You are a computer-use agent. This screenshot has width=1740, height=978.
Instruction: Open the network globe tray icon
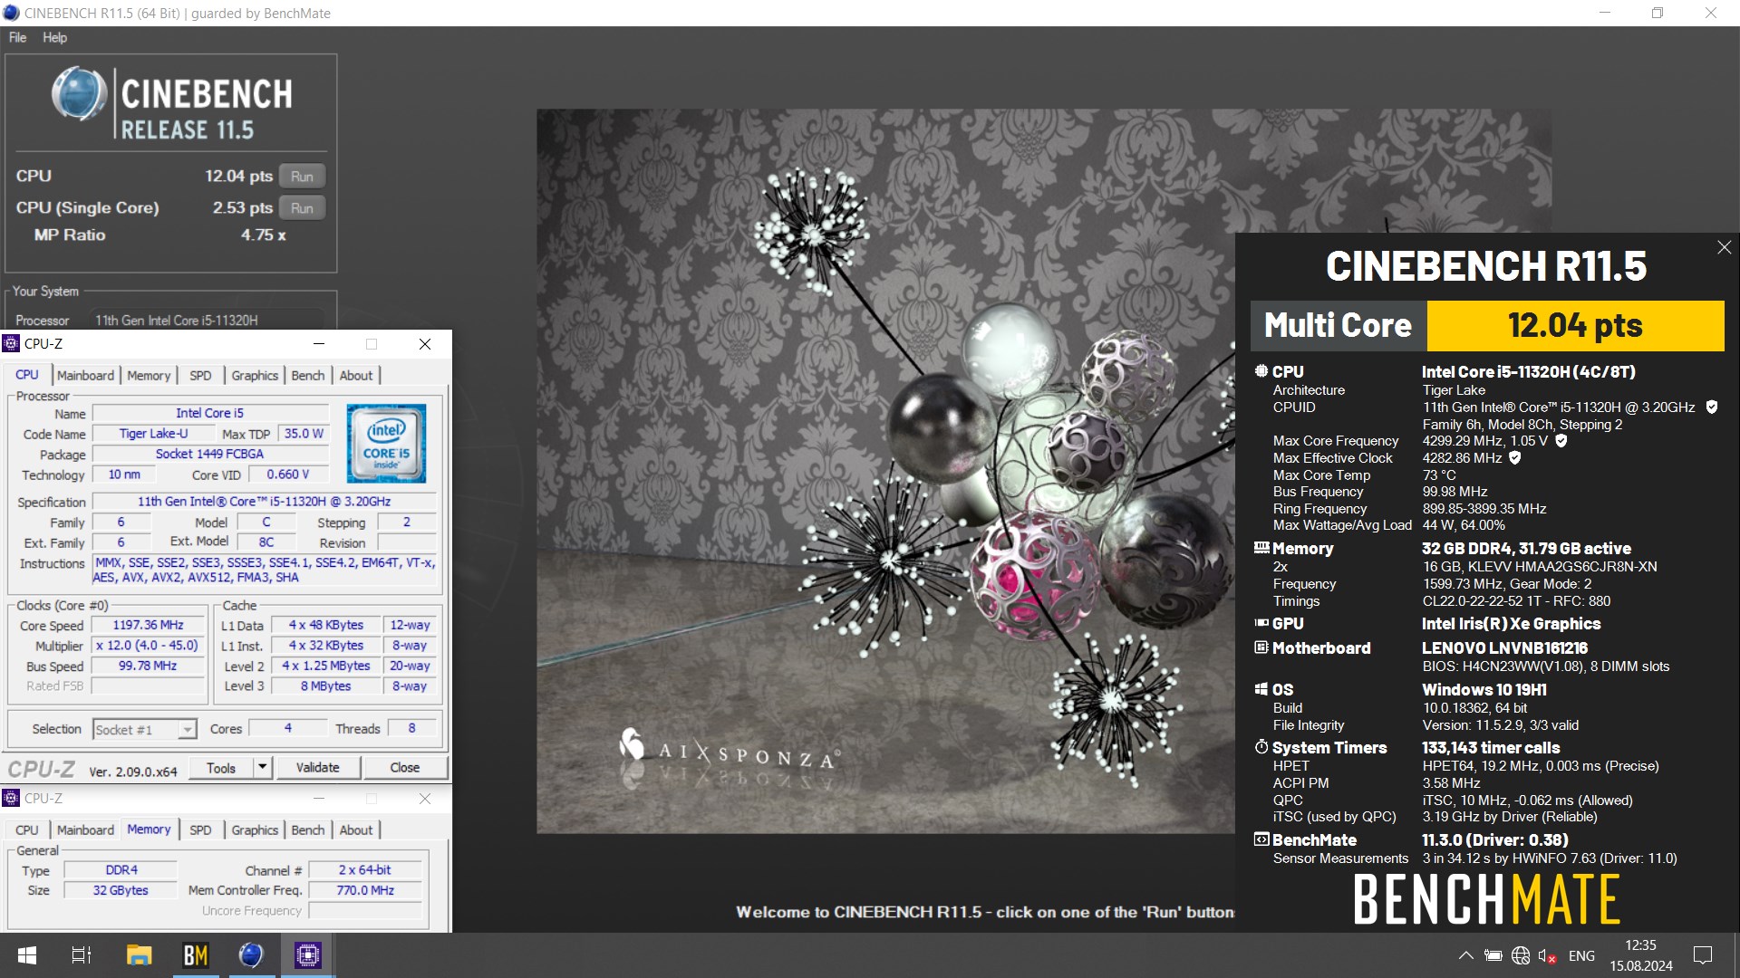(1521, 955)
